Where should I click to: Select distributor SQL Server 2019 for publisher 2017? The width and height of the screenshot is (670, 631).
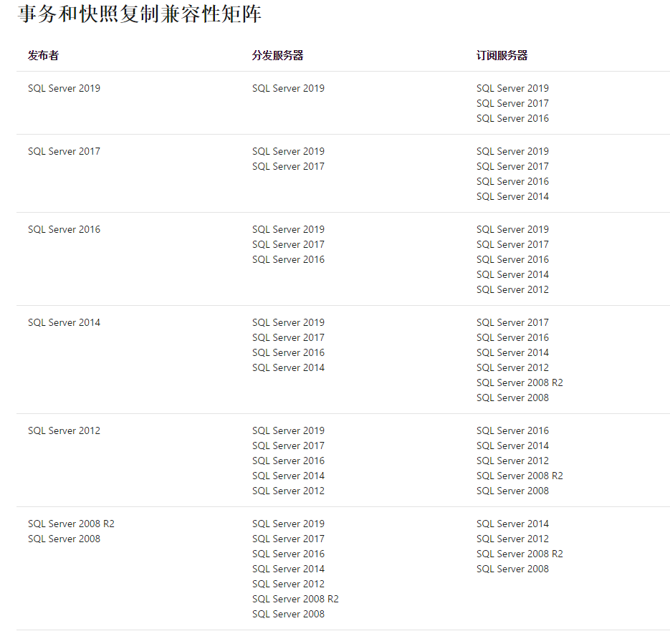pyautogui.click(x=289, y=152)
